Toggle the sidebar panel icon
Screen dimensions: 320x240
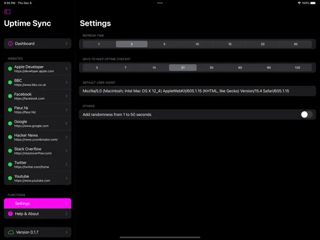coord(8,12)
